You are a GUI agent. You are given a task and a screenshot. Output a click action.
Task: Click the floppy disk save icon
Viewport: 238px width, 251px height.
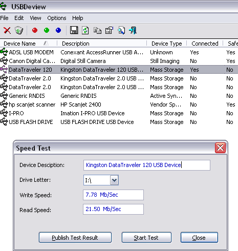coord(74,30)
